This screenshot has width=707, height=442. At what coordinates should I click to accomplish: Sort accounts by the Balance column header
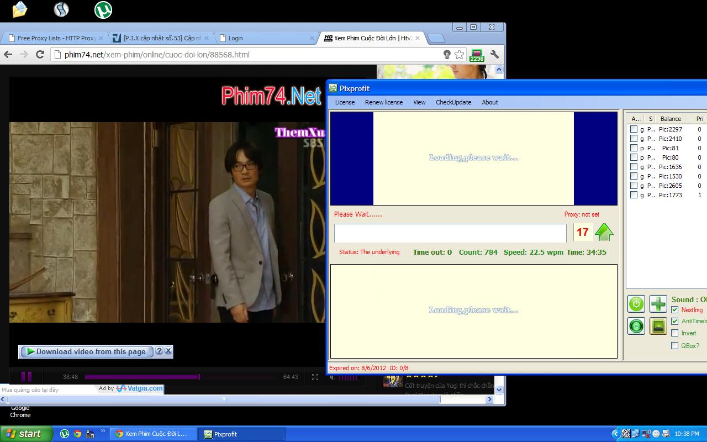point(671,119)
